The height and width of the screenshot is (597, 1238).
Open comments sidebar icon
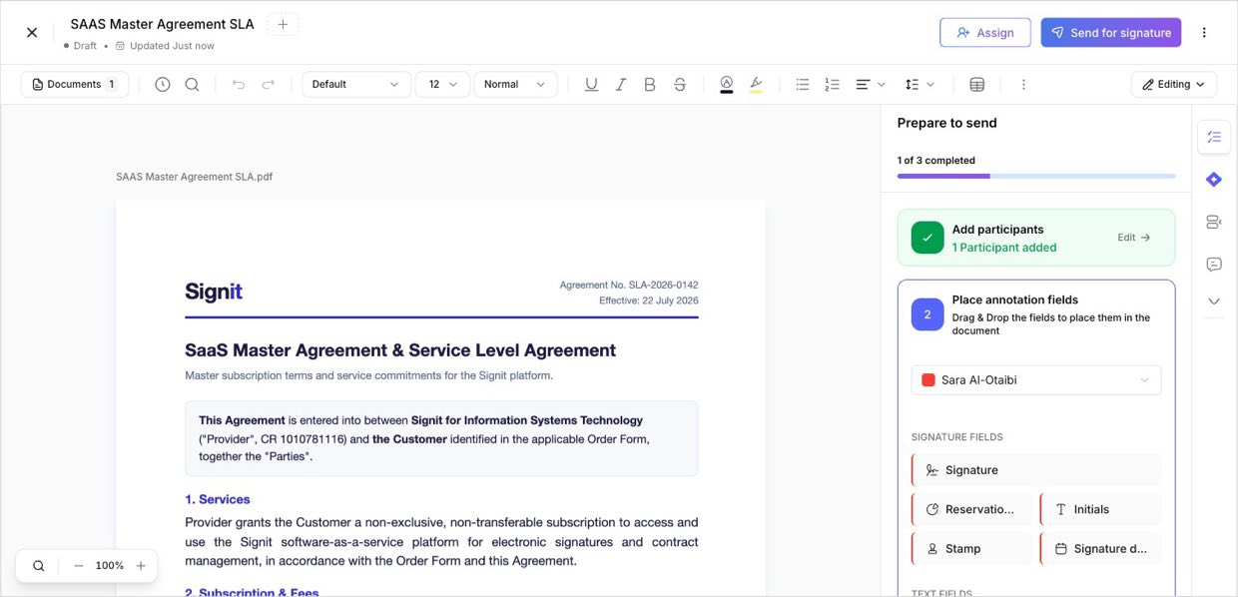(x=1214, y=265)
